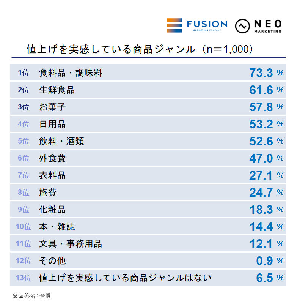Viewport: 297px width, 303px height.
Task: Click the Fusion Marketing Company logo icon
Action: 174,25
